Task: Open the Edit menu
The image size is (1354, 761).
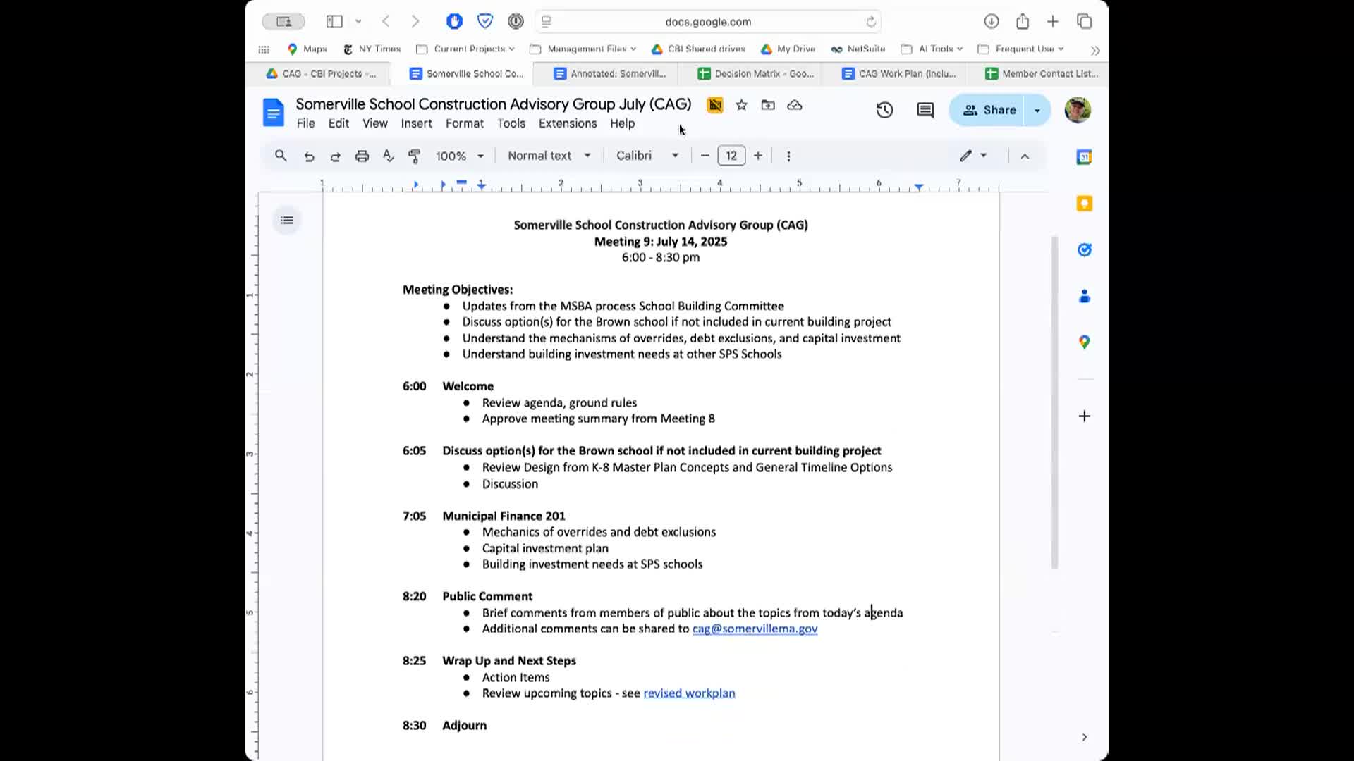Action: pos(338,123)
